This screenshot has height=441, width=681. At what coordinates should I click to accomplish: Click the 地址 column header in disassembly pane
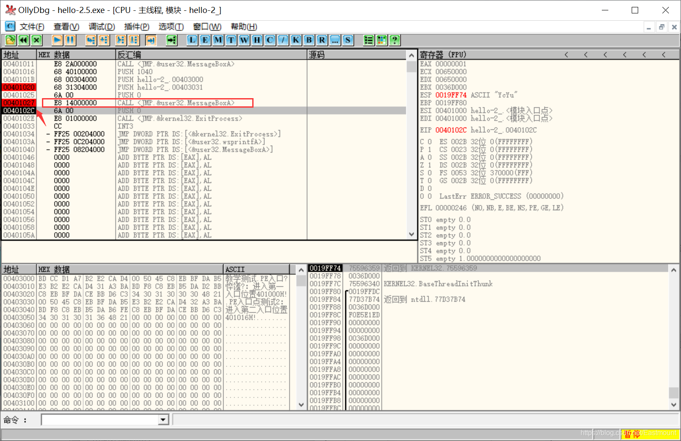[19, 55]
